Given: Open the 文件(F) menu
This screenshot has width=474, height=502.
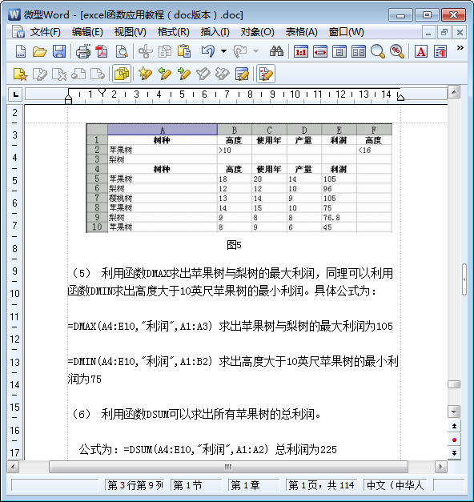Looking at the screenshot, I should [45, 32].
